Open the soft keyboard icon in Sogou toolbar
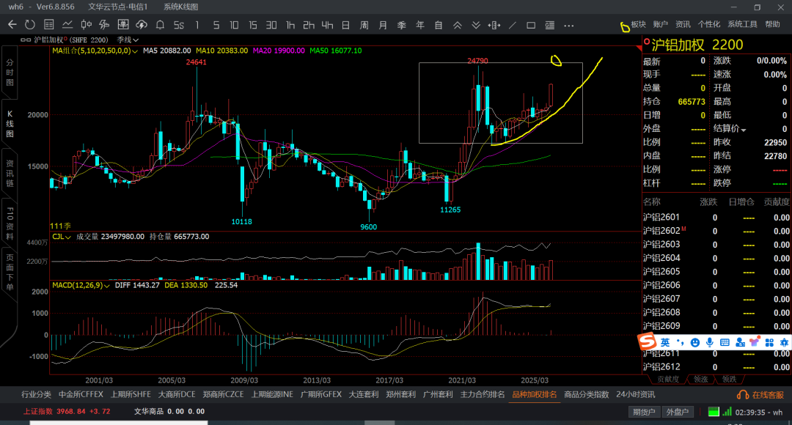Image resolution: width=792 pixels, height=425 pixels. [725, 342]
